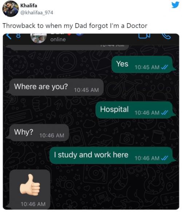
Task: Start a video call with Dad
Action: pyautogui.click(x=144, y=36)
